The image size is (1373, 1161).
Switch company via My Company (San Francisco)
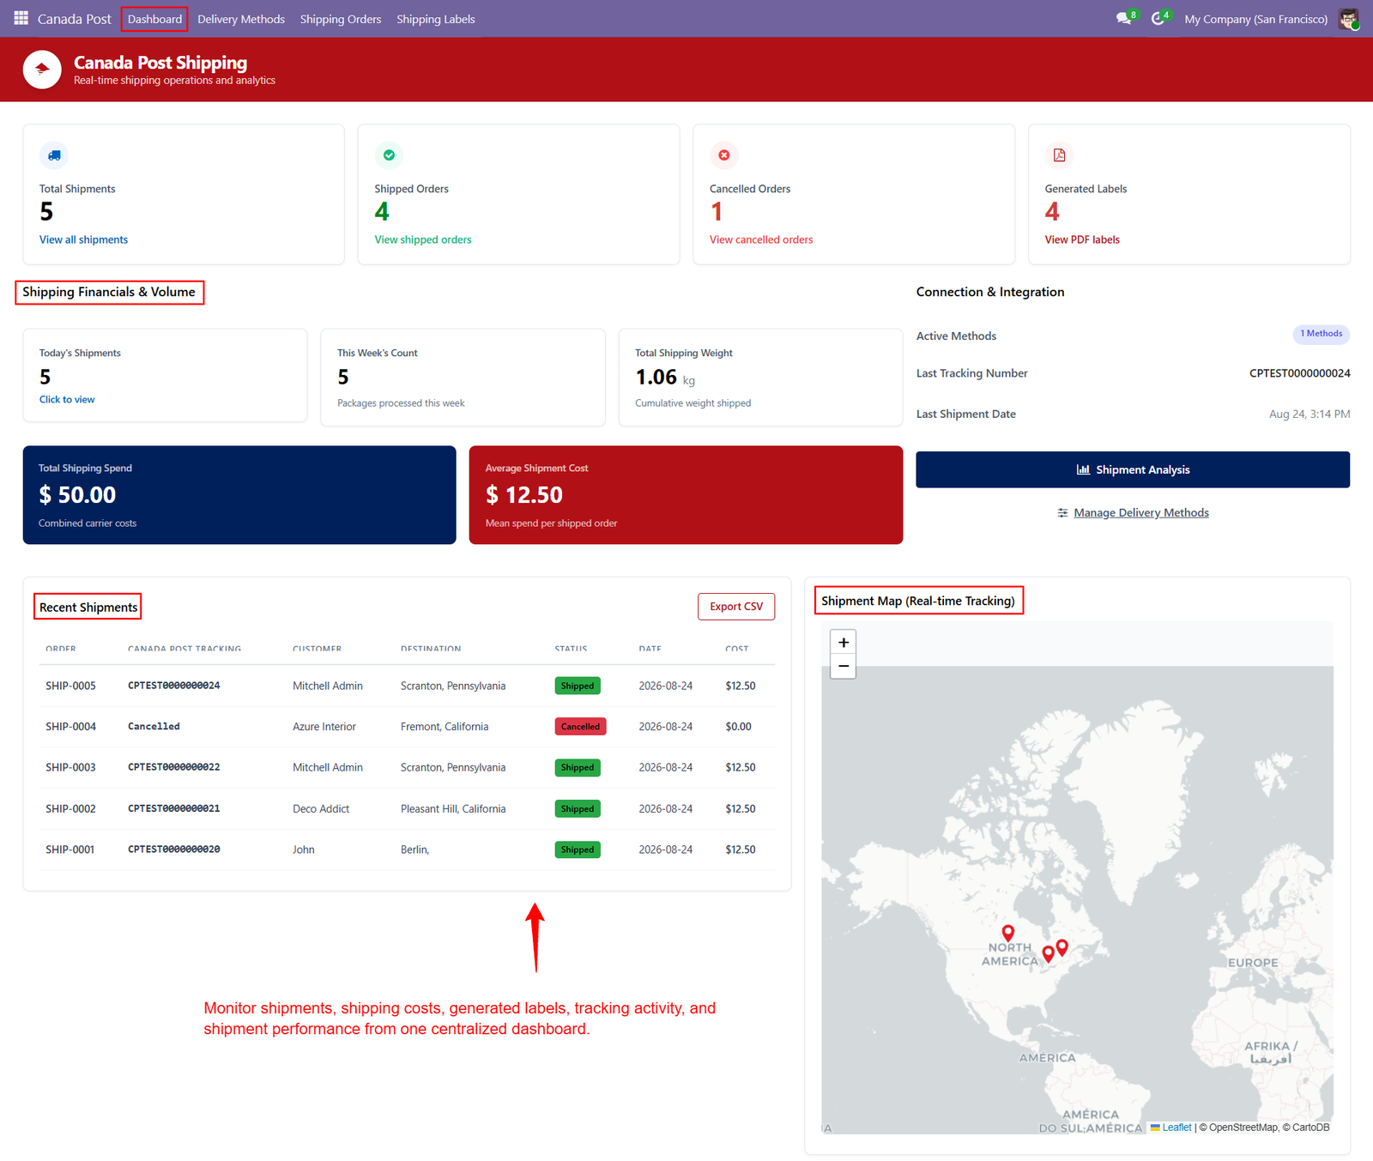point(1255,19)
